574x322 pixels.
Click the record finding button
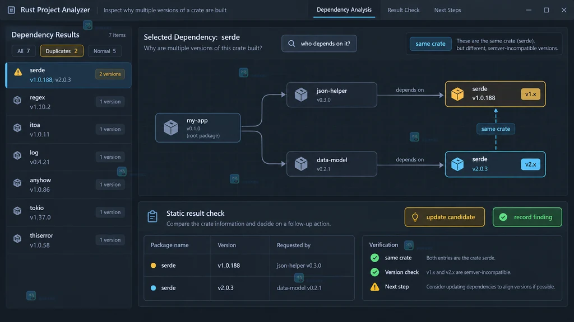click(x=527, y=217)
